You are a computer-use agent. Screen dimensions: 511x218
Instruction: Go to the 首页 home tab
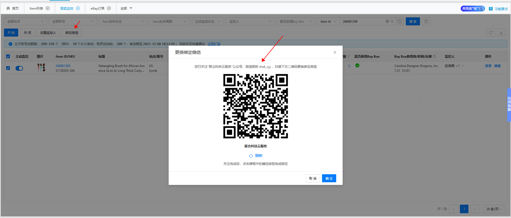pos(13,8)
